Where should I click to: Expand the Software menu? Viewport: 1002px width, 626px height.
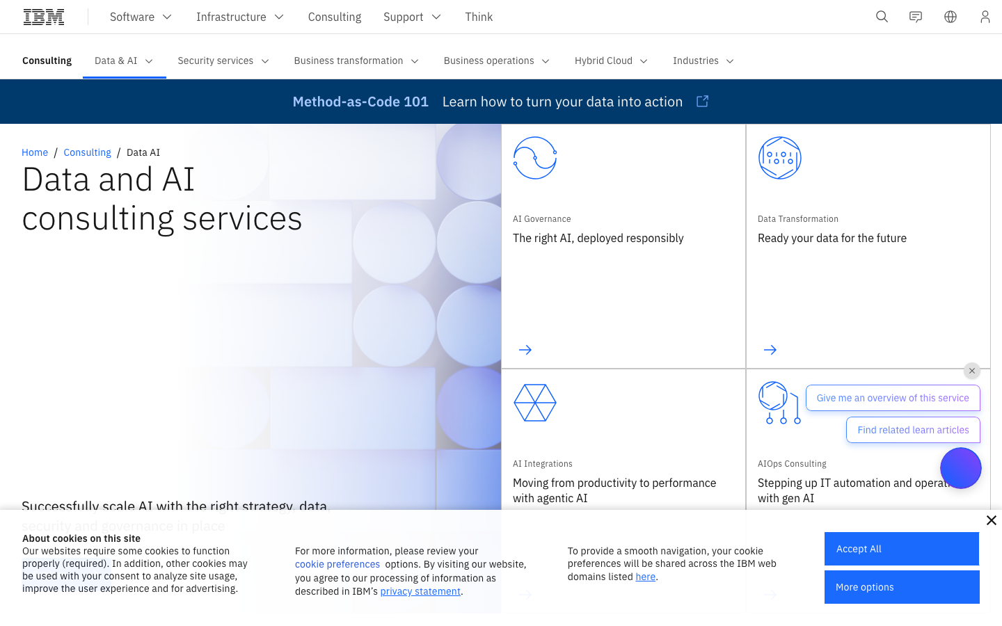(x=141, y=17)
